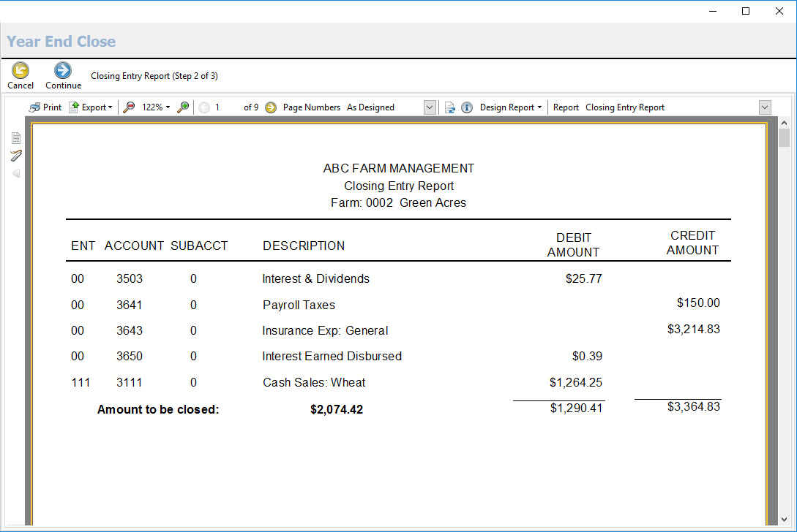Click the Continue arrow button
The height and width of the screenshot is (532, 797).
[x=63, y=71]
